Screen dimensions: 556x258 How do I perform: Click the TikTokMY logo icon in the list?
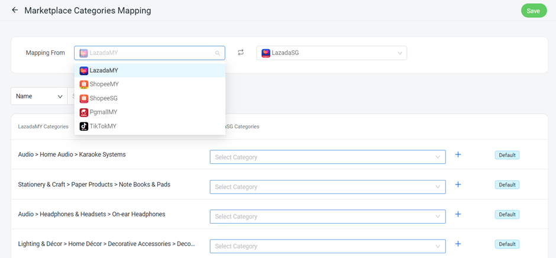[x=83, y=127]
